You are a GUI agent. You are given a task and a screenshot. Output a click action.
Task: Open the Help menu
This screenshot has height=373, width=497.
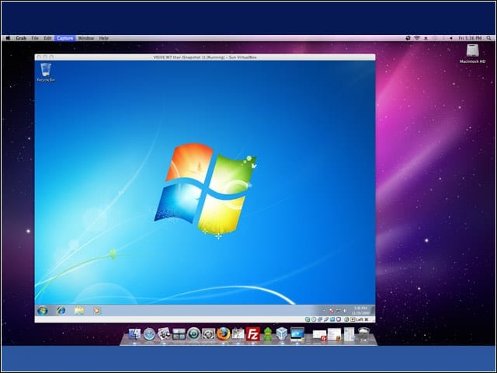click(103, 38)
